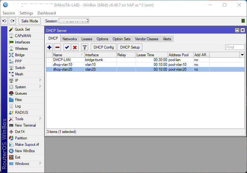Open the Session menu
This screenshot has width=247, height=173.
coord(9,13)
